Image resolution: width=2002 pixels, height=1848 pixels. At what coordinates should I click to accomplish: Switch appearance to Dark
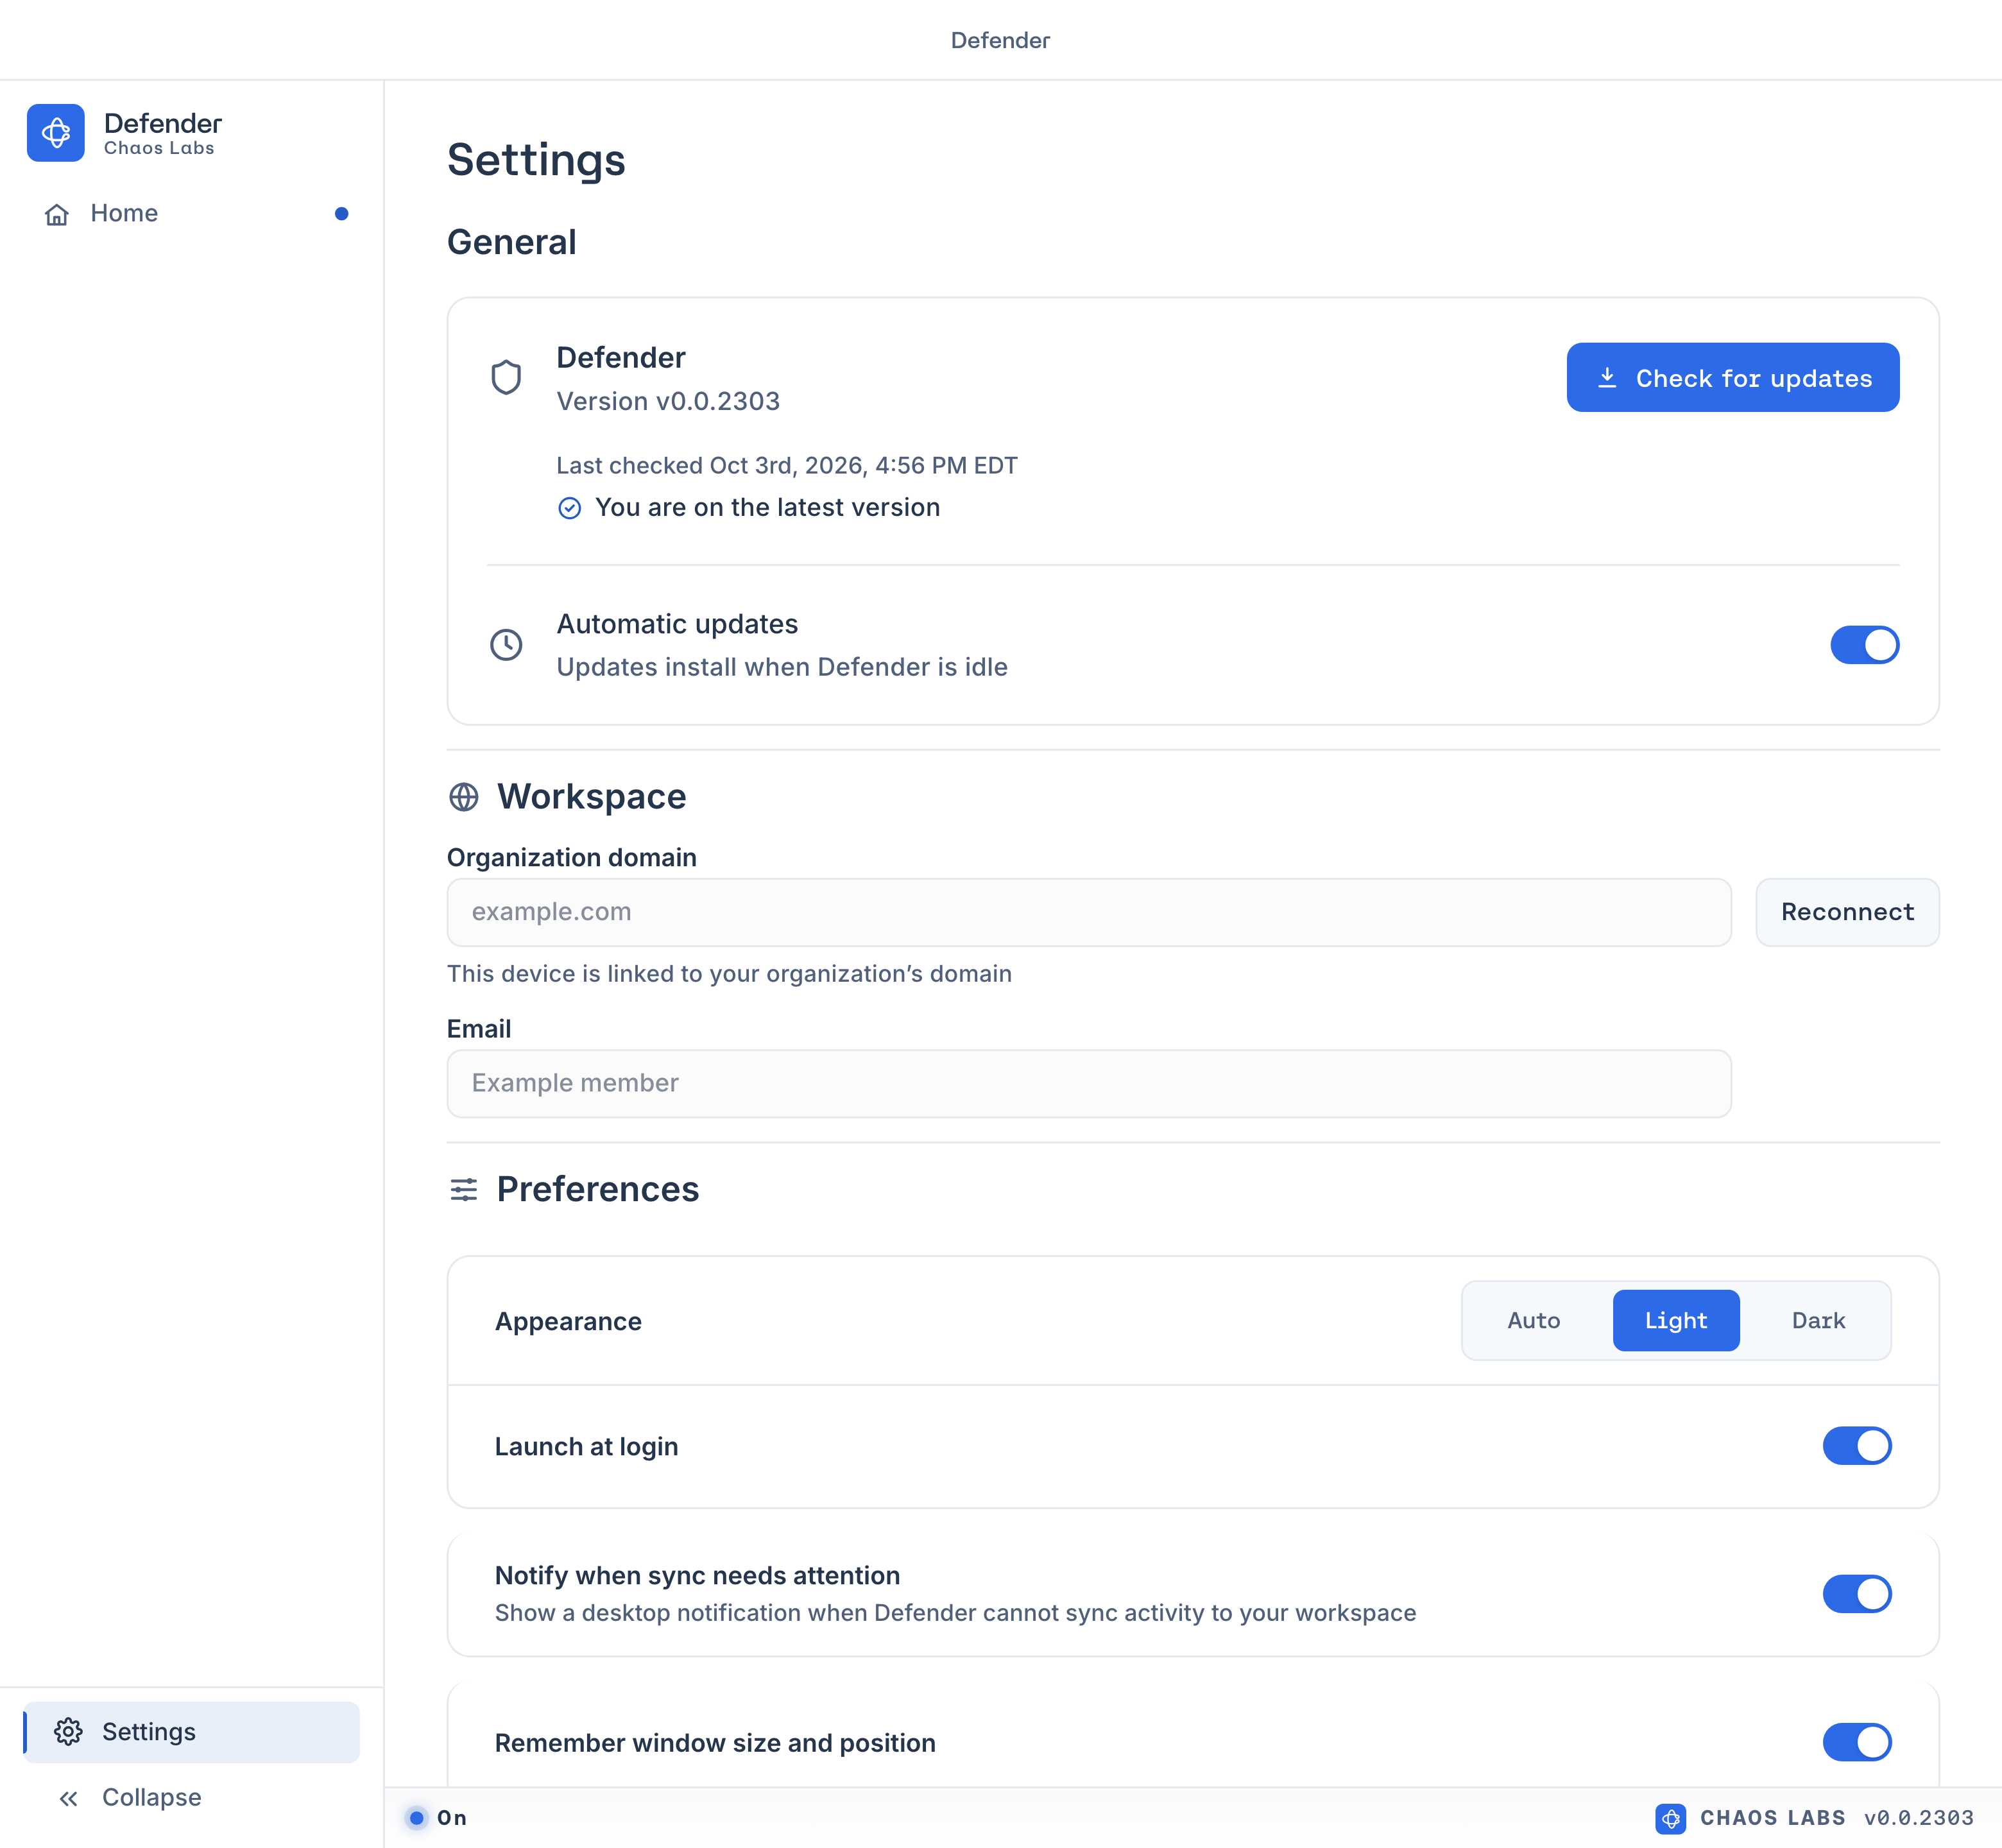click(1818, 1321)
